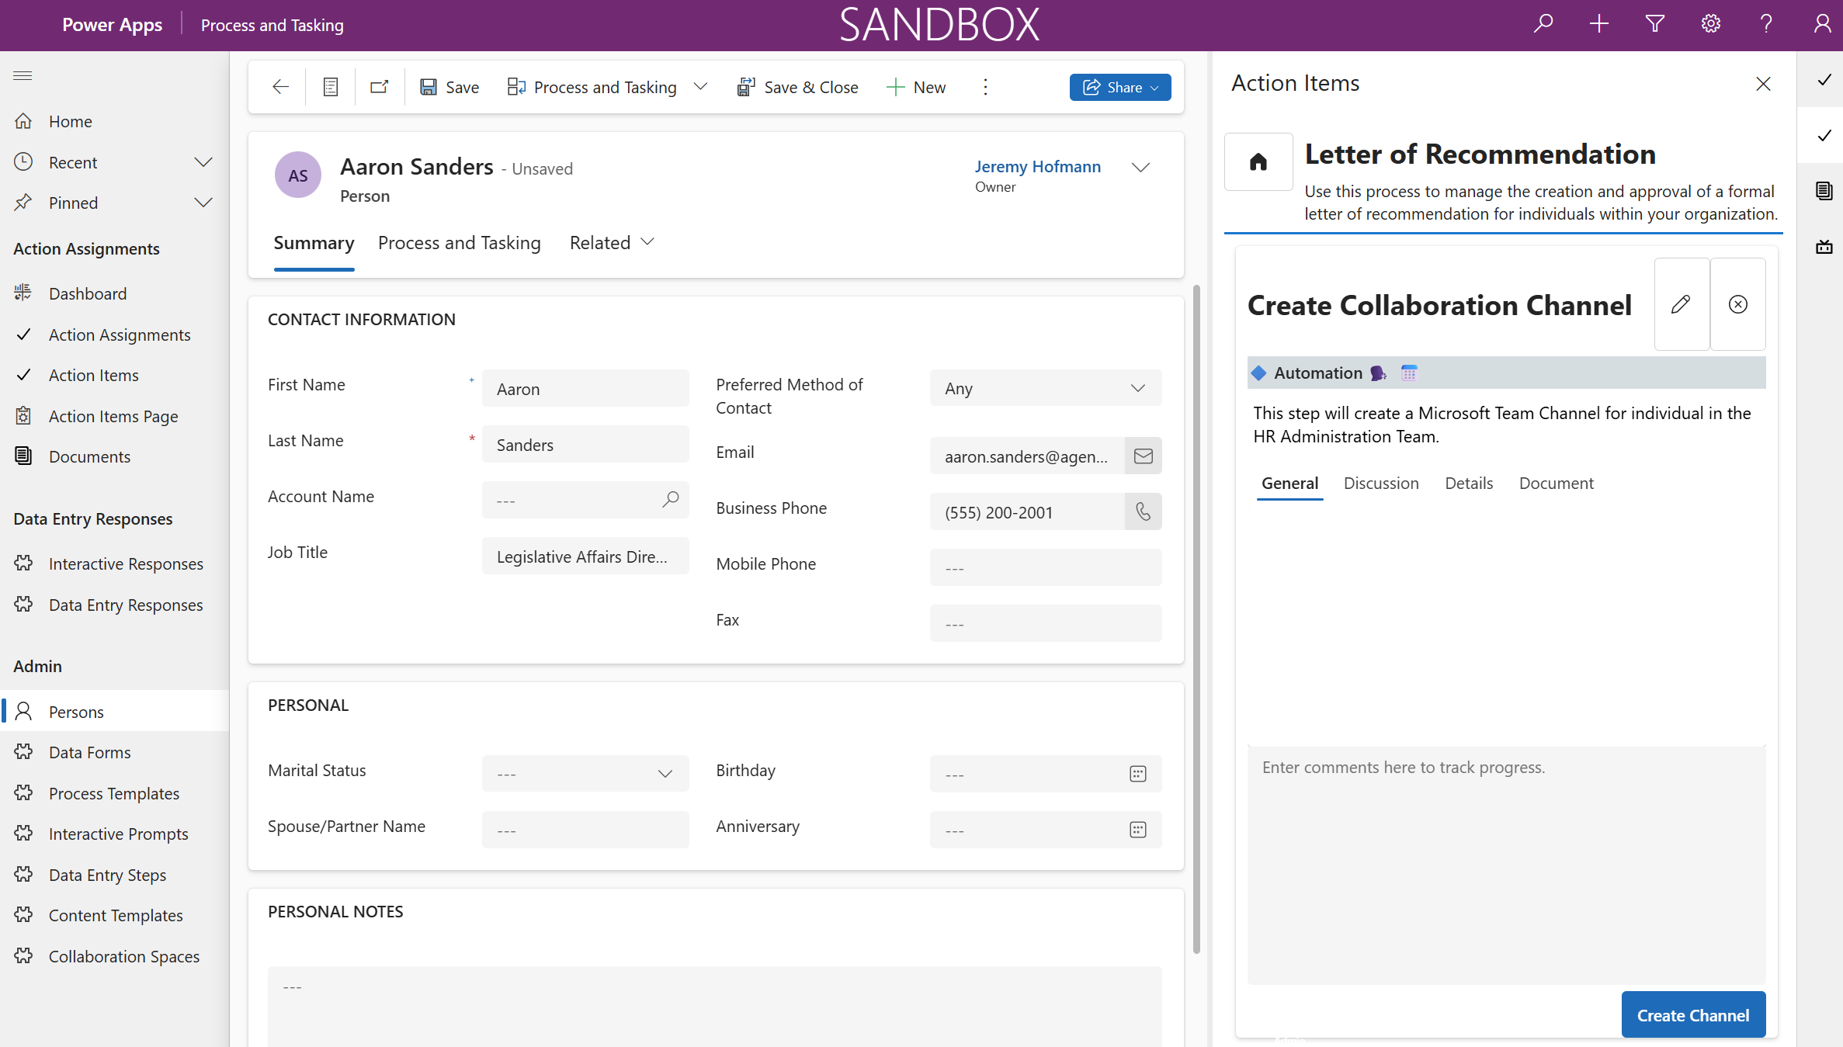
Task: Open the Jeremy Hofmann owner link
Action: point(1037,166)
